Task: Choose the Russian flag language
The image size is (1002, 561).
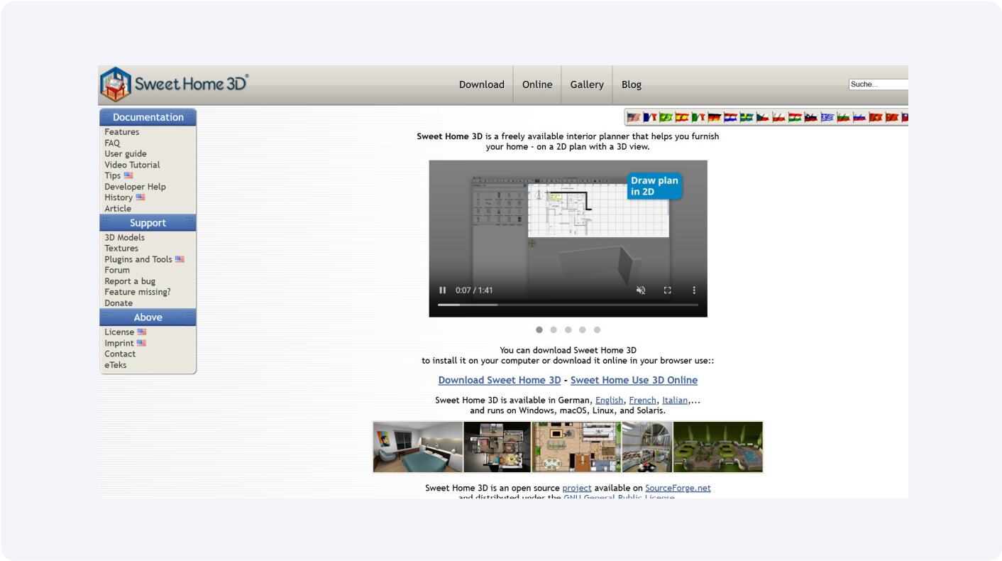Action: click(x=860, y=117)
